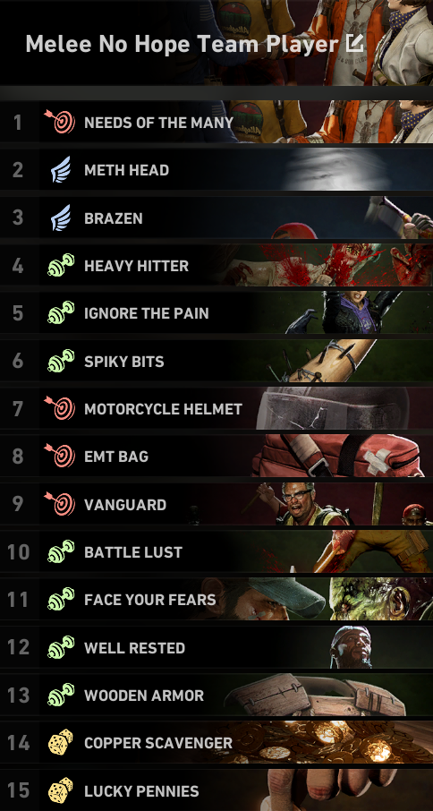
Task: Click target icon next to EMT Bag
Action: (x=61, y=457)
